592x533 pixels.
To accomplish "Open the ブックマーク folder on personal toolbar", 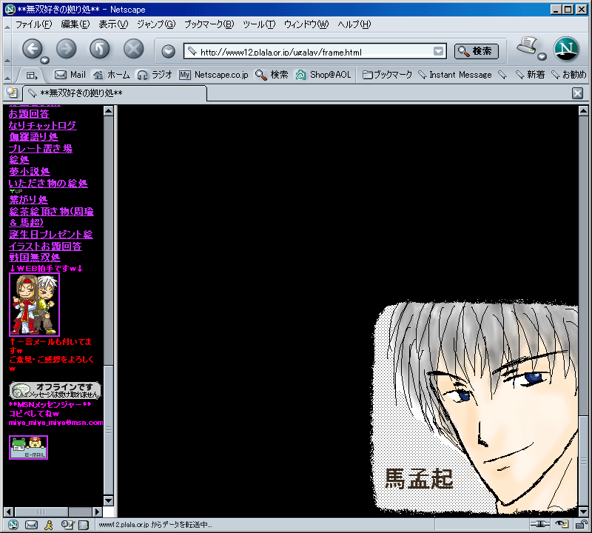I will click(x=387, y=75).
